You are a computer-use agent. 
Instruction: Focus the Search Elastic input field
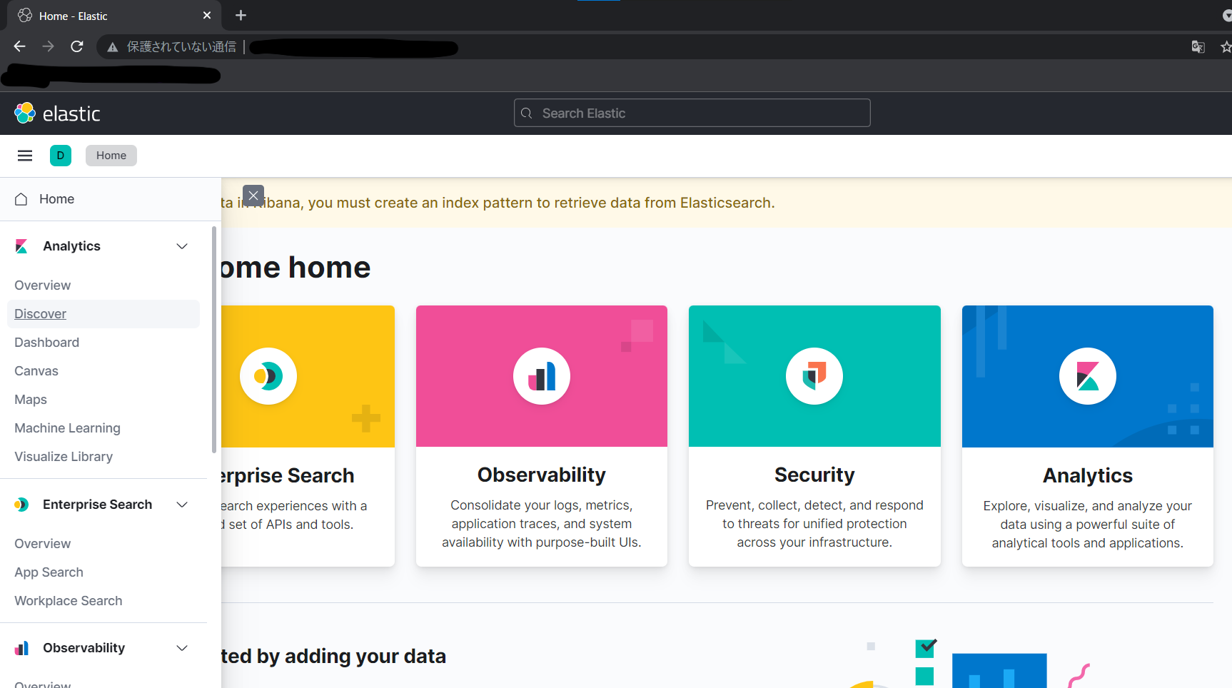coord(692,113)
